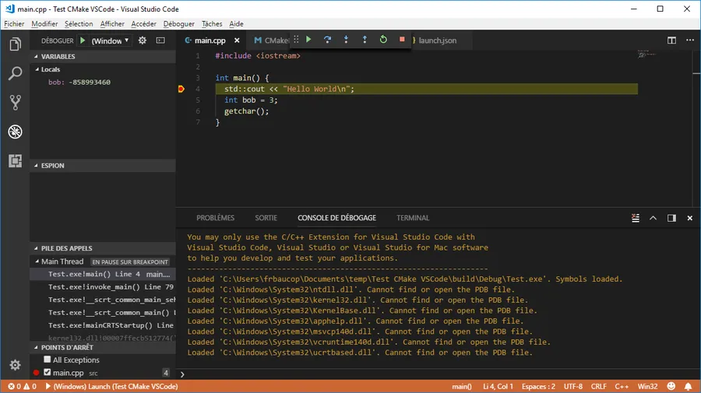
Task: Maximize the panel with chevron up
Action: tap(653, 218)
